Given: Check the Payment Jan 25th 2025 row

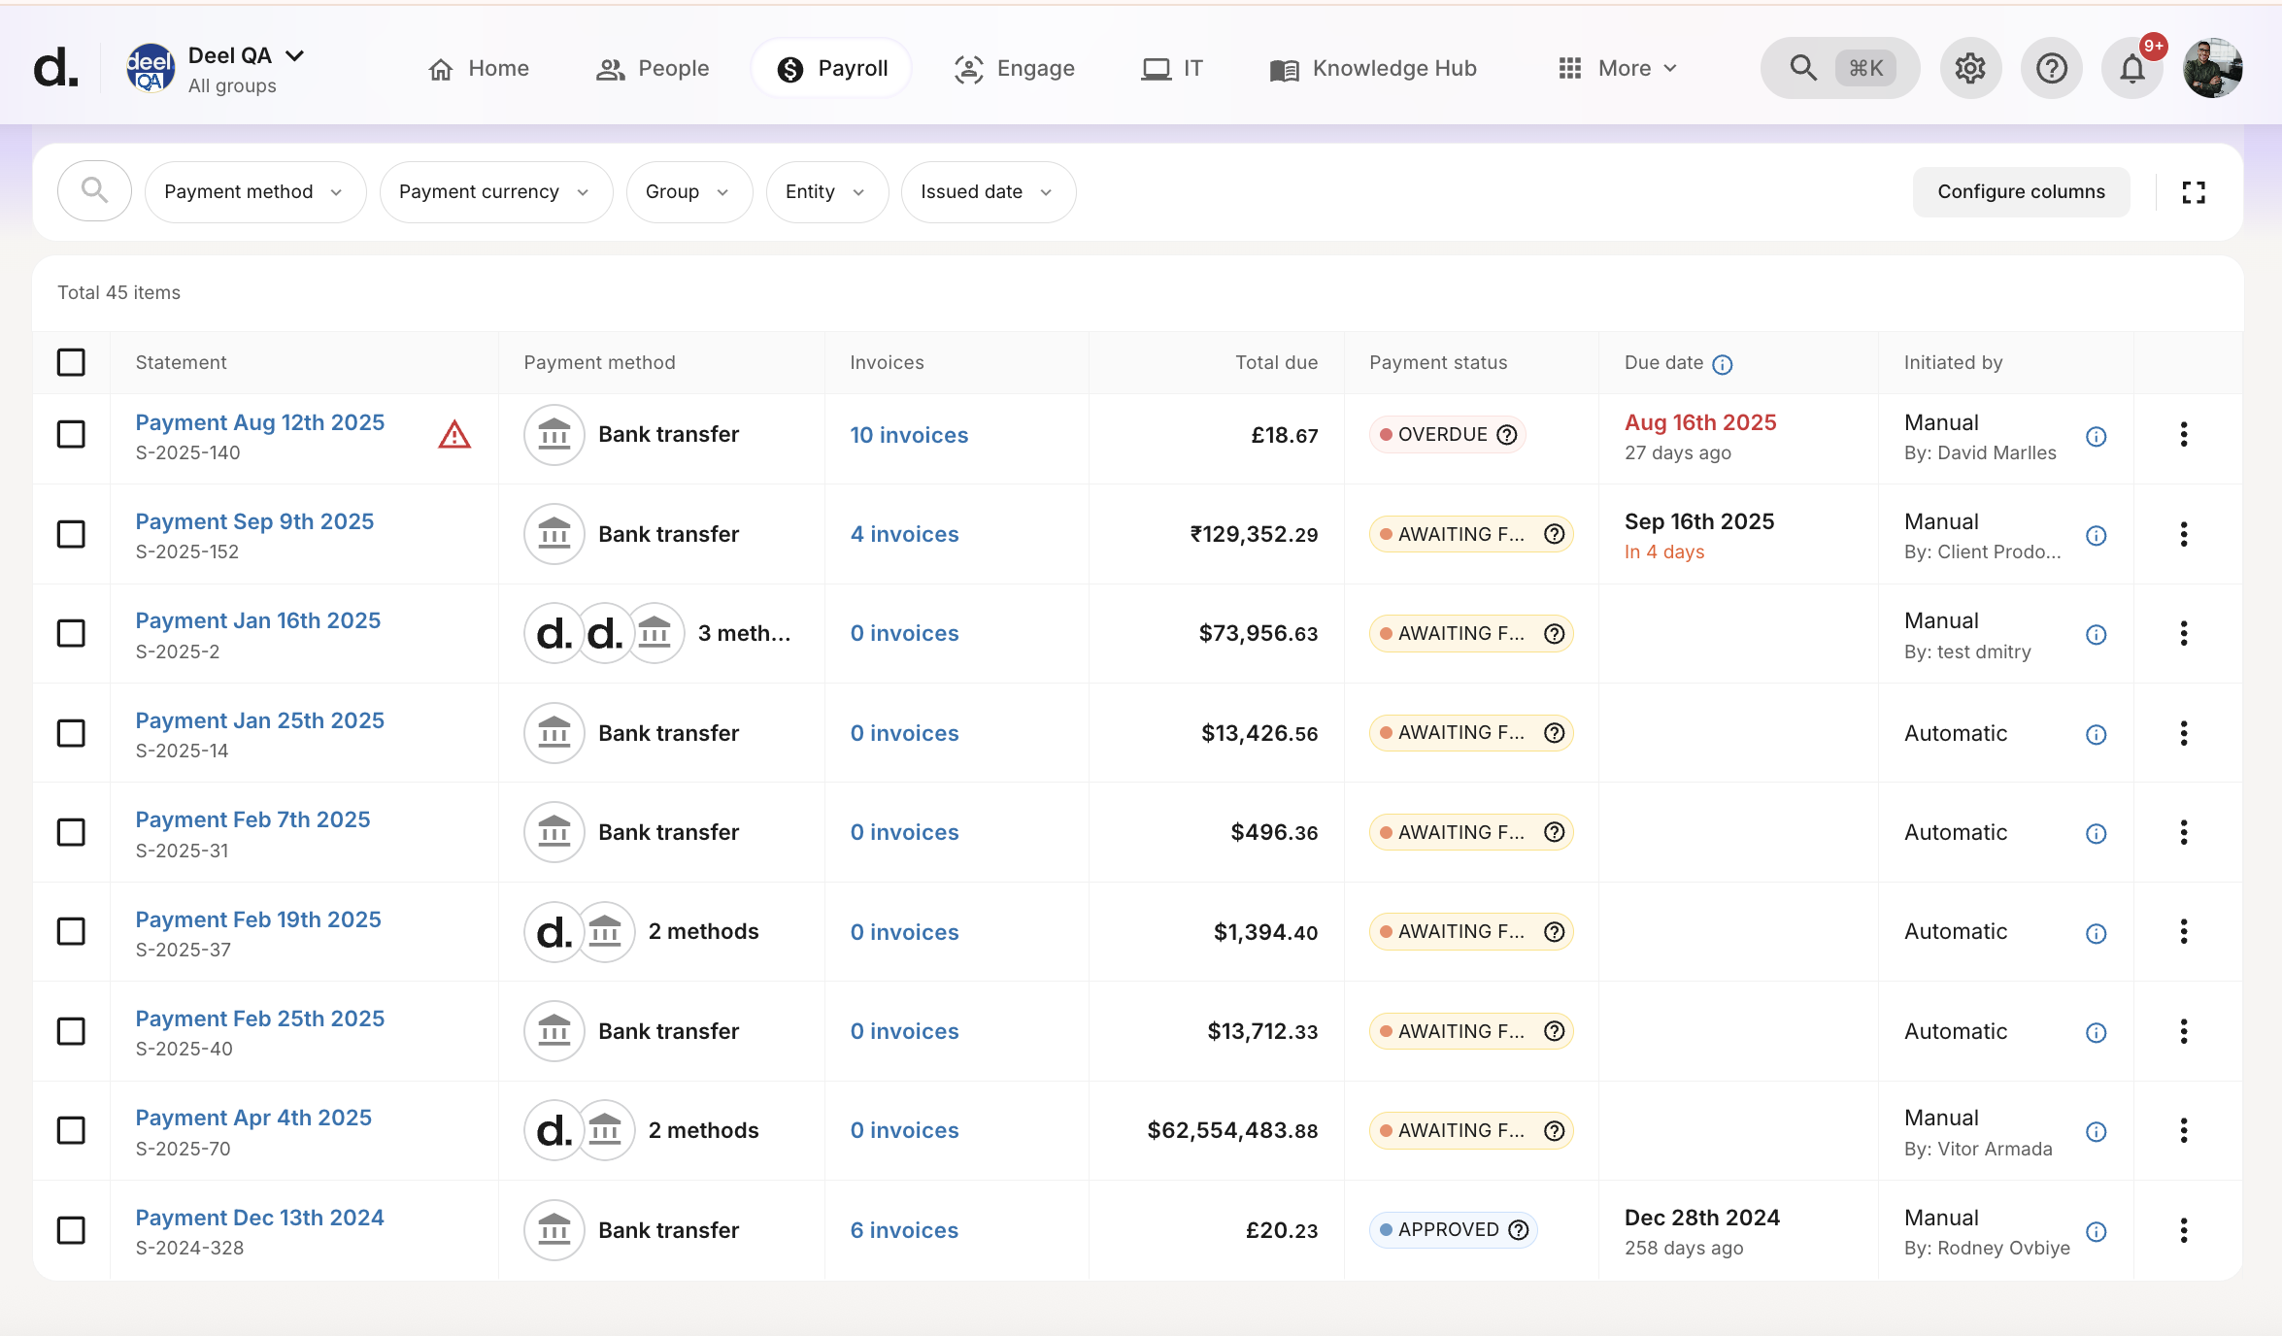Looking at the screenshot, I should click(71, 733).
